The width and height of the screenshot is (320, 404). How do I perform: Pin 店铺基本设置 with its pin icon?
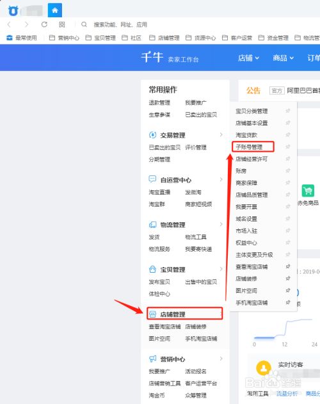[x=288, y=123]
